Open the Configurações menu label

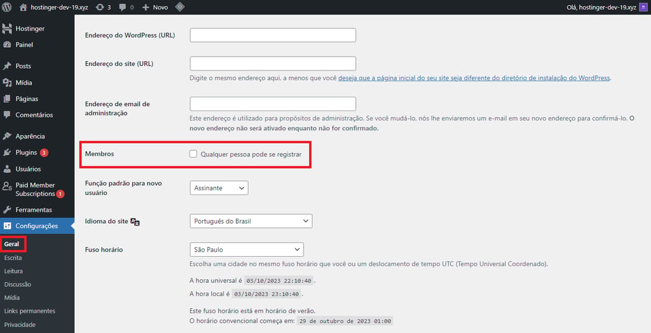36,226
